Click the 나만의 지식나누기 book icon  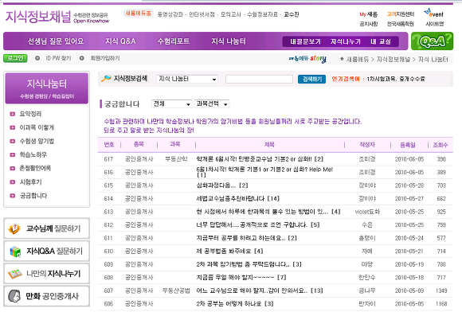coord(14,274)
